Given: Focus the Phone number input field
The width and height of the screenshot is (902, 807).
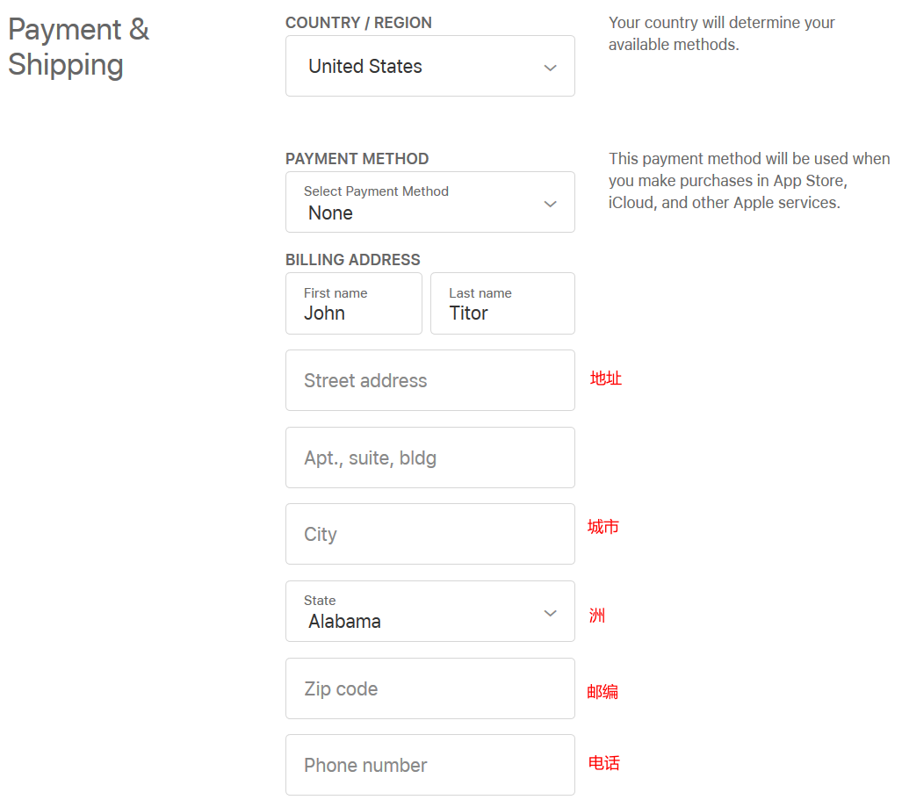Looking at the screenshot, I should [x=429, y=765].
